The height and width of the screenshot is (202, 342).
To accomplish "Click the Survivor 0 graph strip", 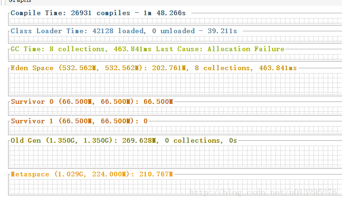I will point(176,110).
